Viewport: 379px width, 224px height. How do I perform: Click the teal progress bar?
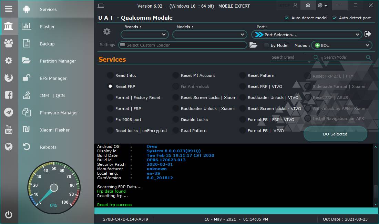coord(236,211)
